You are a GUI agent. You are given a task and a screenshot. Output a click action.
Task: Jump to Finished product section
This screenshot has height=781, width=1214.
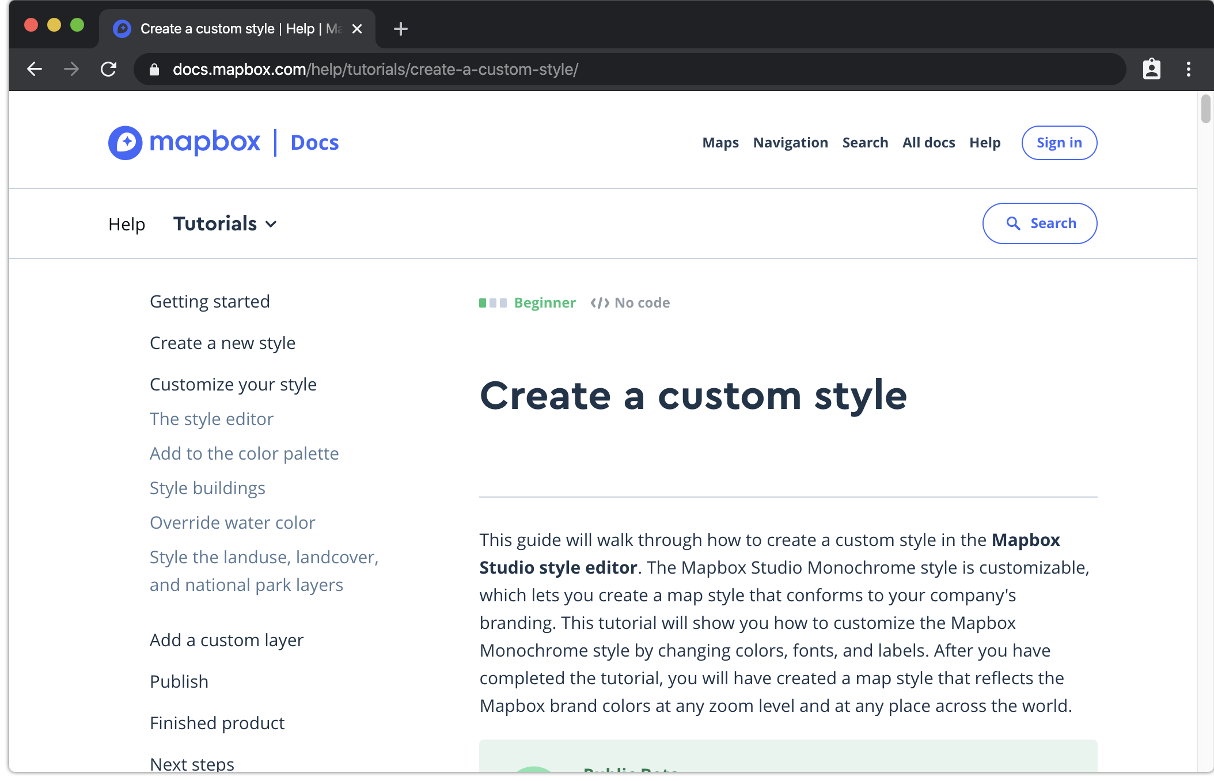(x=217, y=723)
